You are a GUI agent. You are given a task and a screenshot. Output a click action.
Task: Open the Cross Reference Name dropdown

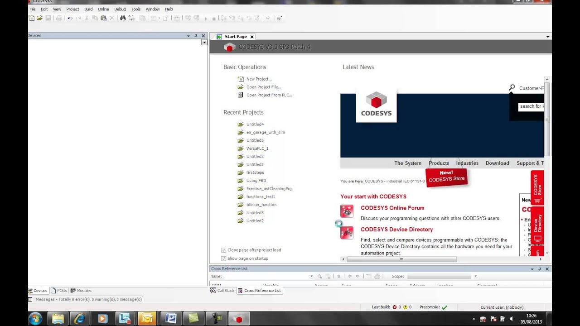coord(311,276)
